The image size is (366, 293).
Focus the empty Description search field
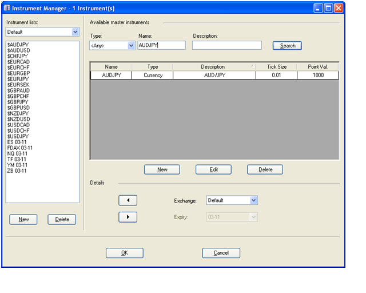(226, 46)
